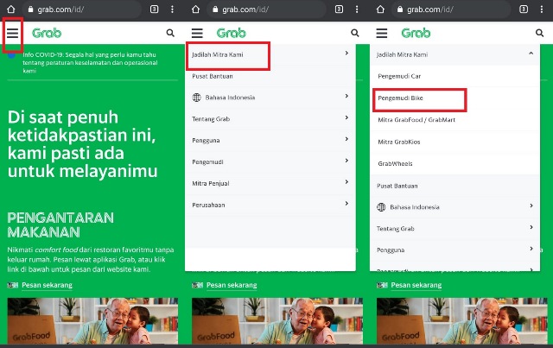
Task: Click globe icon beside Bahasa Indonesia, right panel
Action: tap(381, 207)
